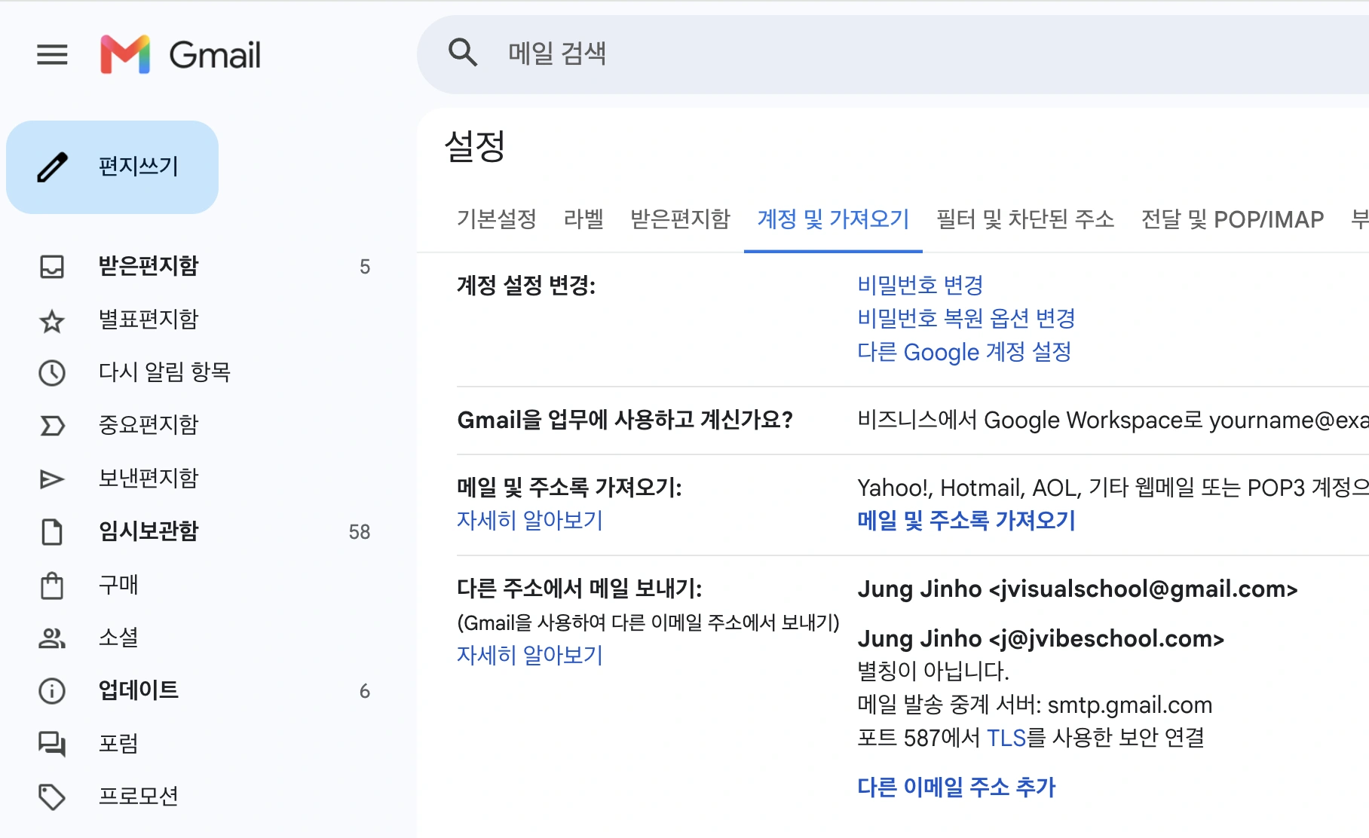1369x838 pixels.
Task: Click the 비밀번호 변경 link
Action: (920, 285)
